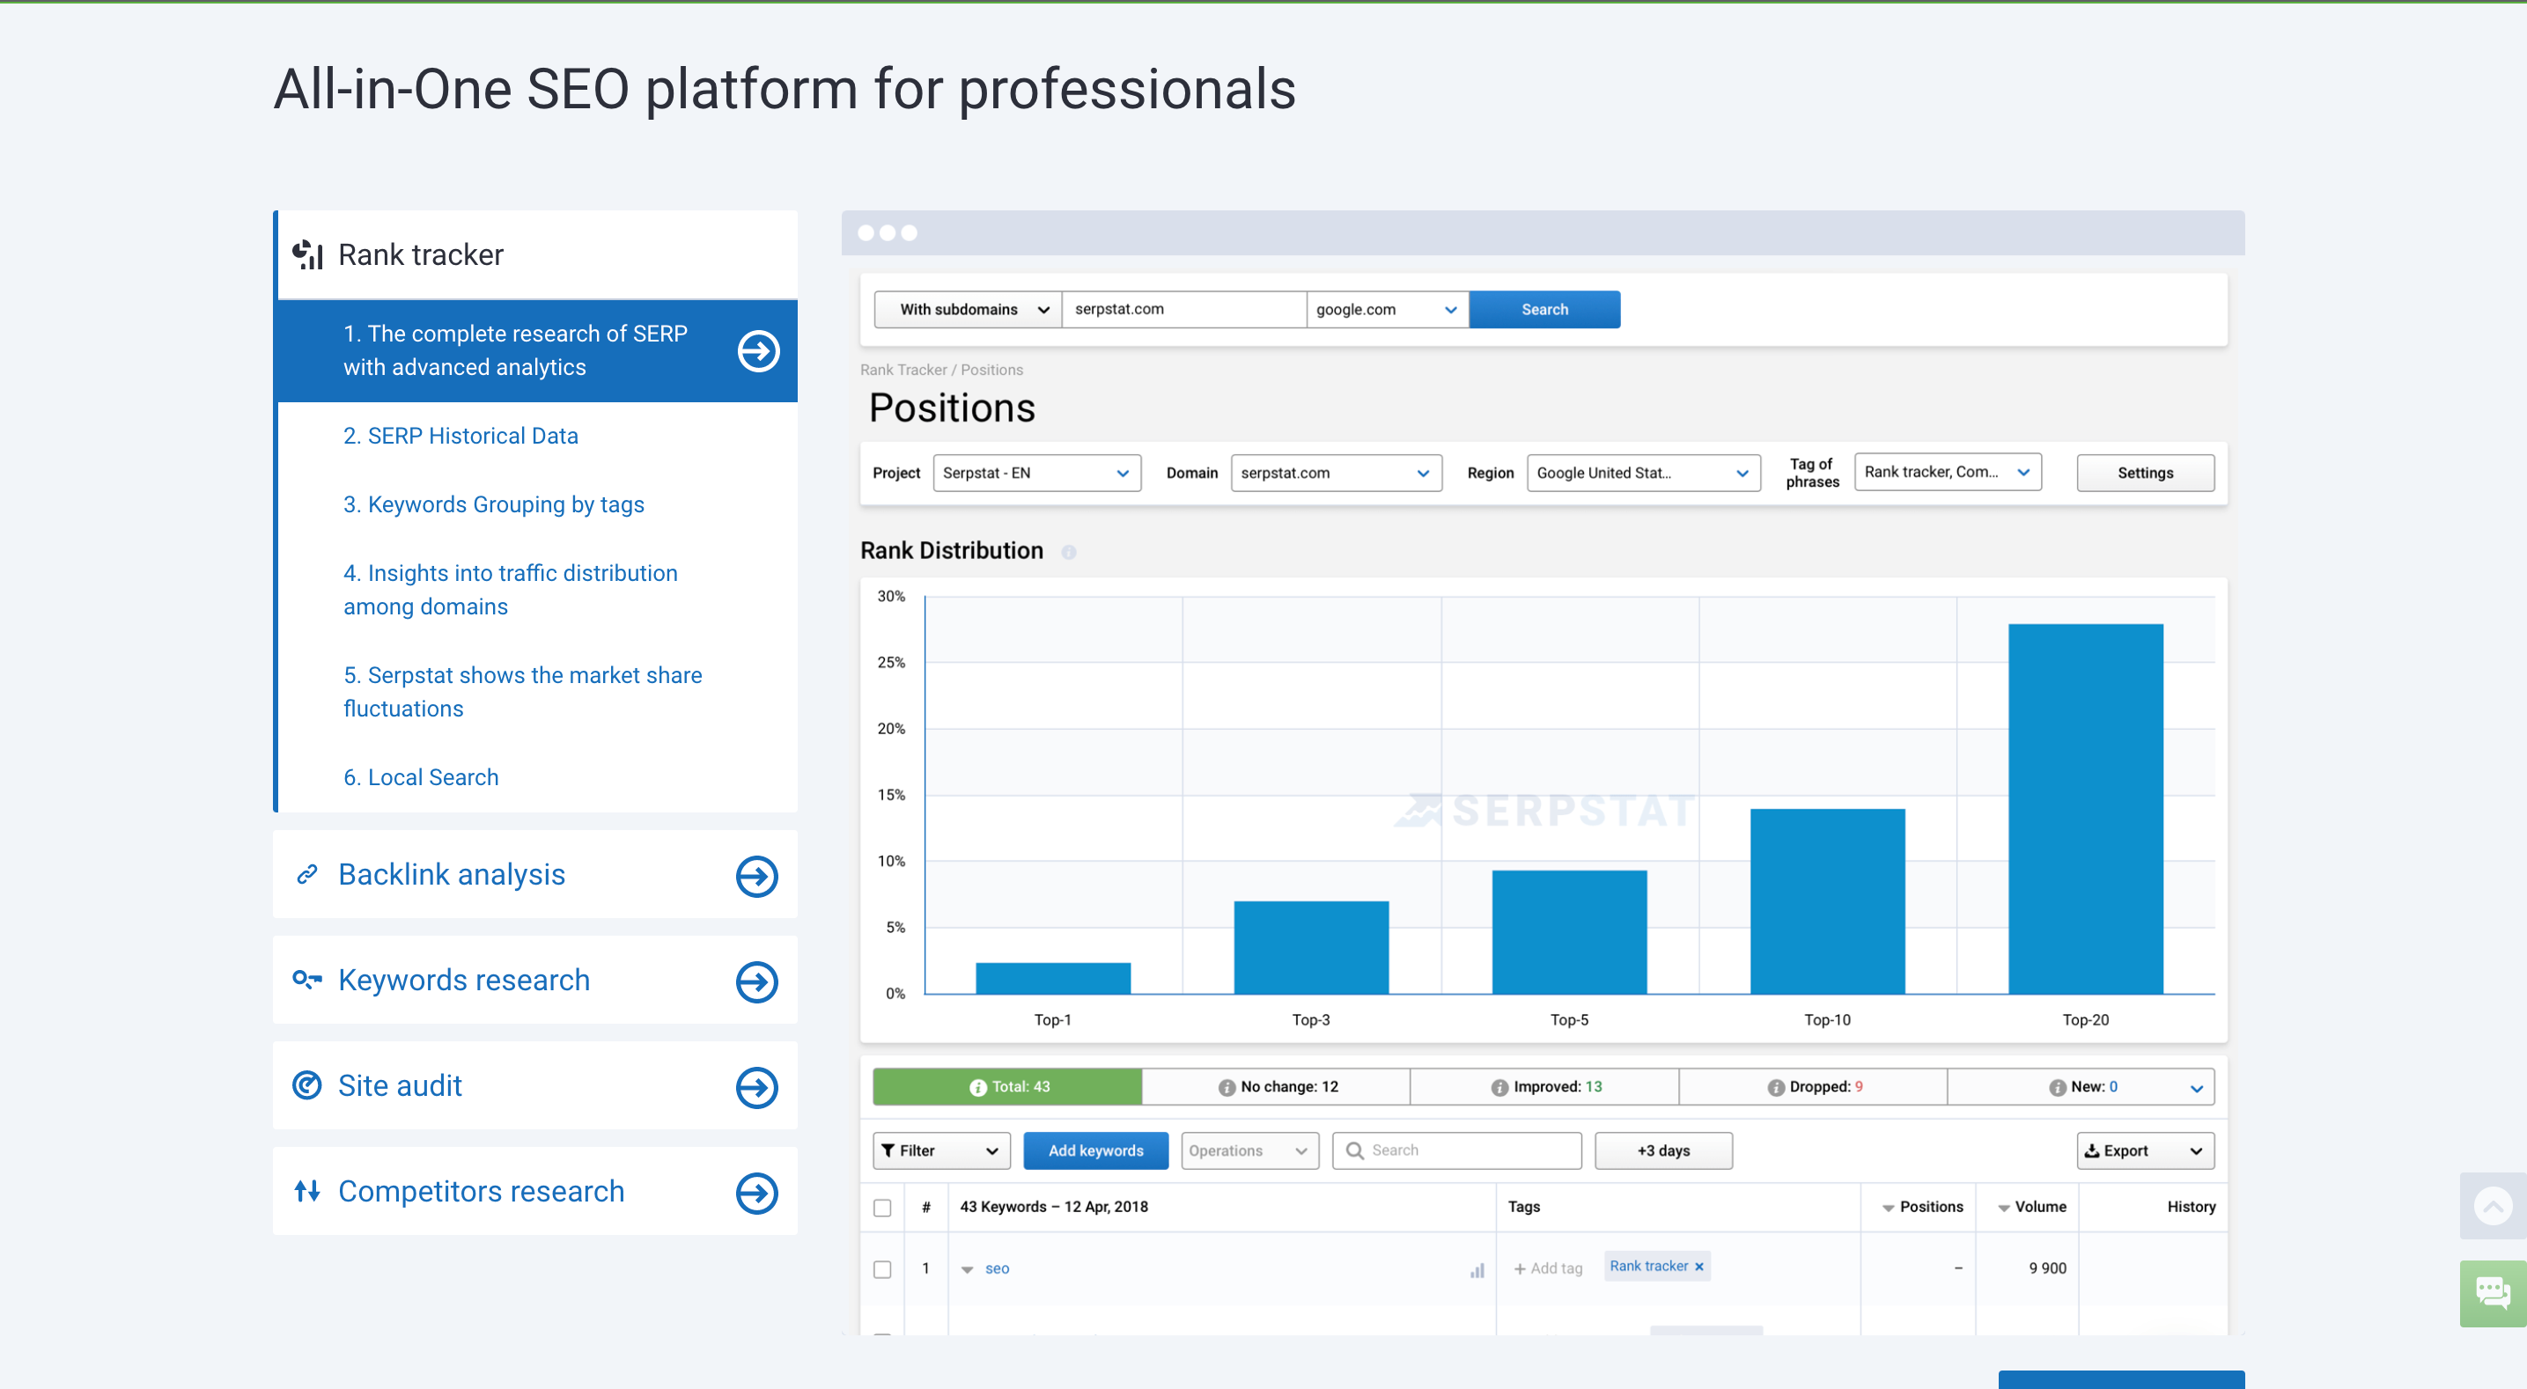Click the funnel icon on Filter
The width and height of the screenshot is (2527, 1389).
click(888, 1150)
